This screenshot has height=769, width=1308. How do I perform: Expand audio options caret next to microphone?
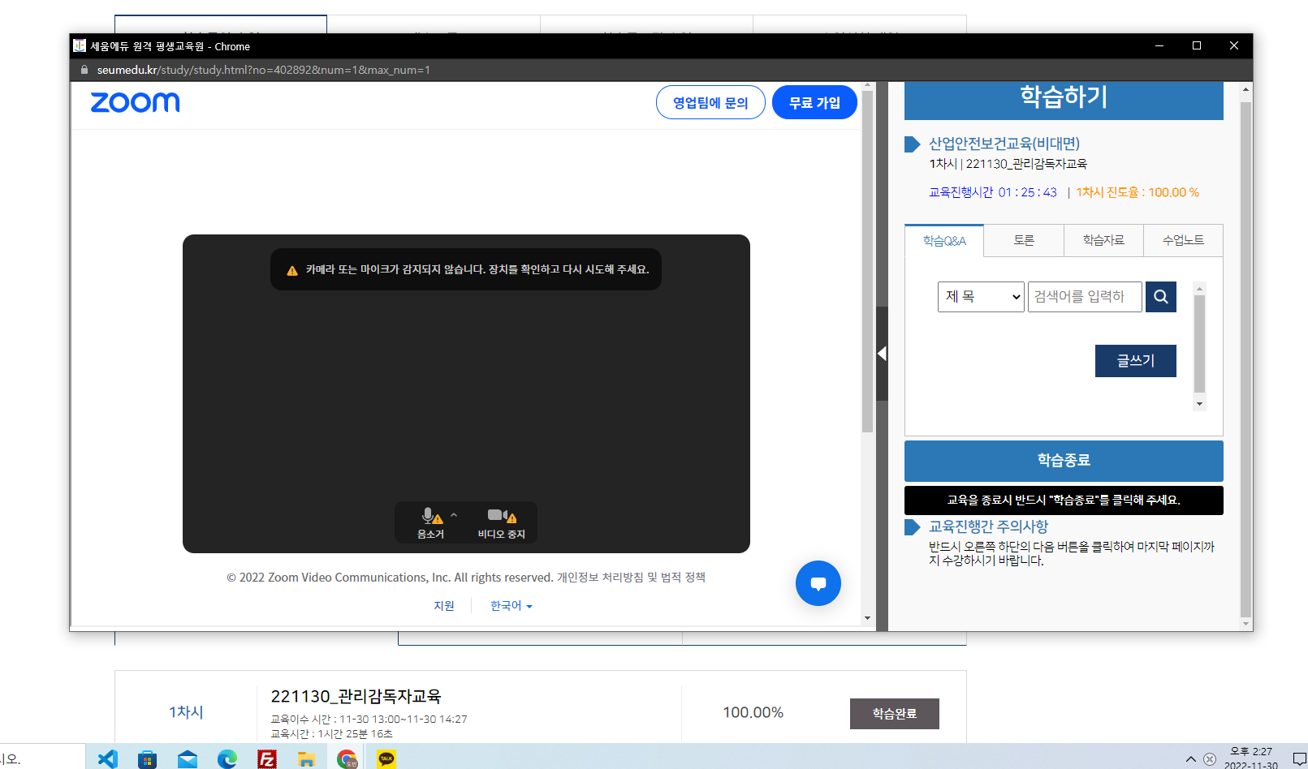(x=454, y=515)
